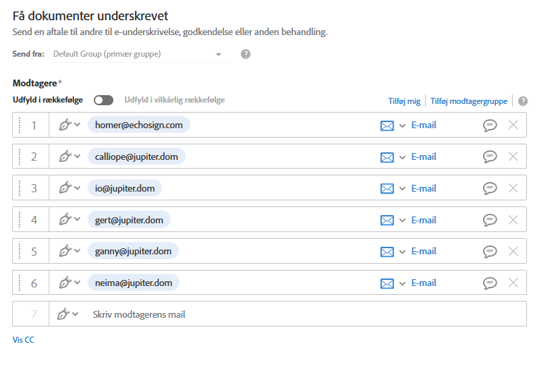Click the help icon beside Tilføj modtagergruppe
This screenshot has height=369, width=560.
[522, 101]
